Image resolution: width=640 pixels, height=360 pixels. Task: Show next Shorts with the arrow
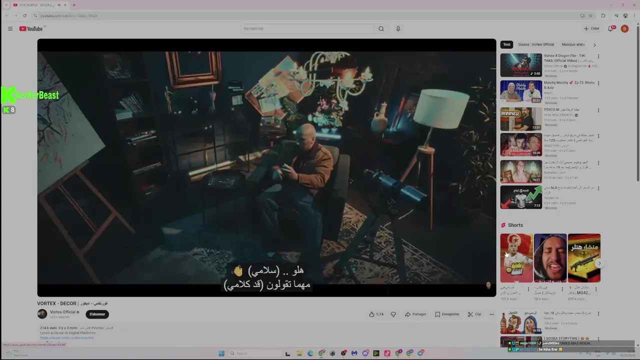tap(599, 263)
